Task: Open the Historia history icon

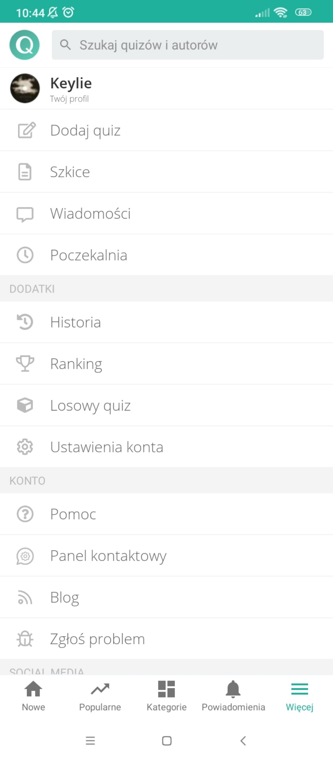Action: pos(25,322)
